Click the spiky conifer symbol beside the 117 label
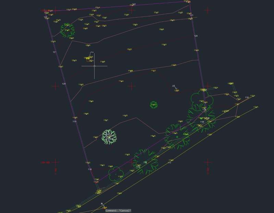The image size is (274, 213). tap(146, 160)
